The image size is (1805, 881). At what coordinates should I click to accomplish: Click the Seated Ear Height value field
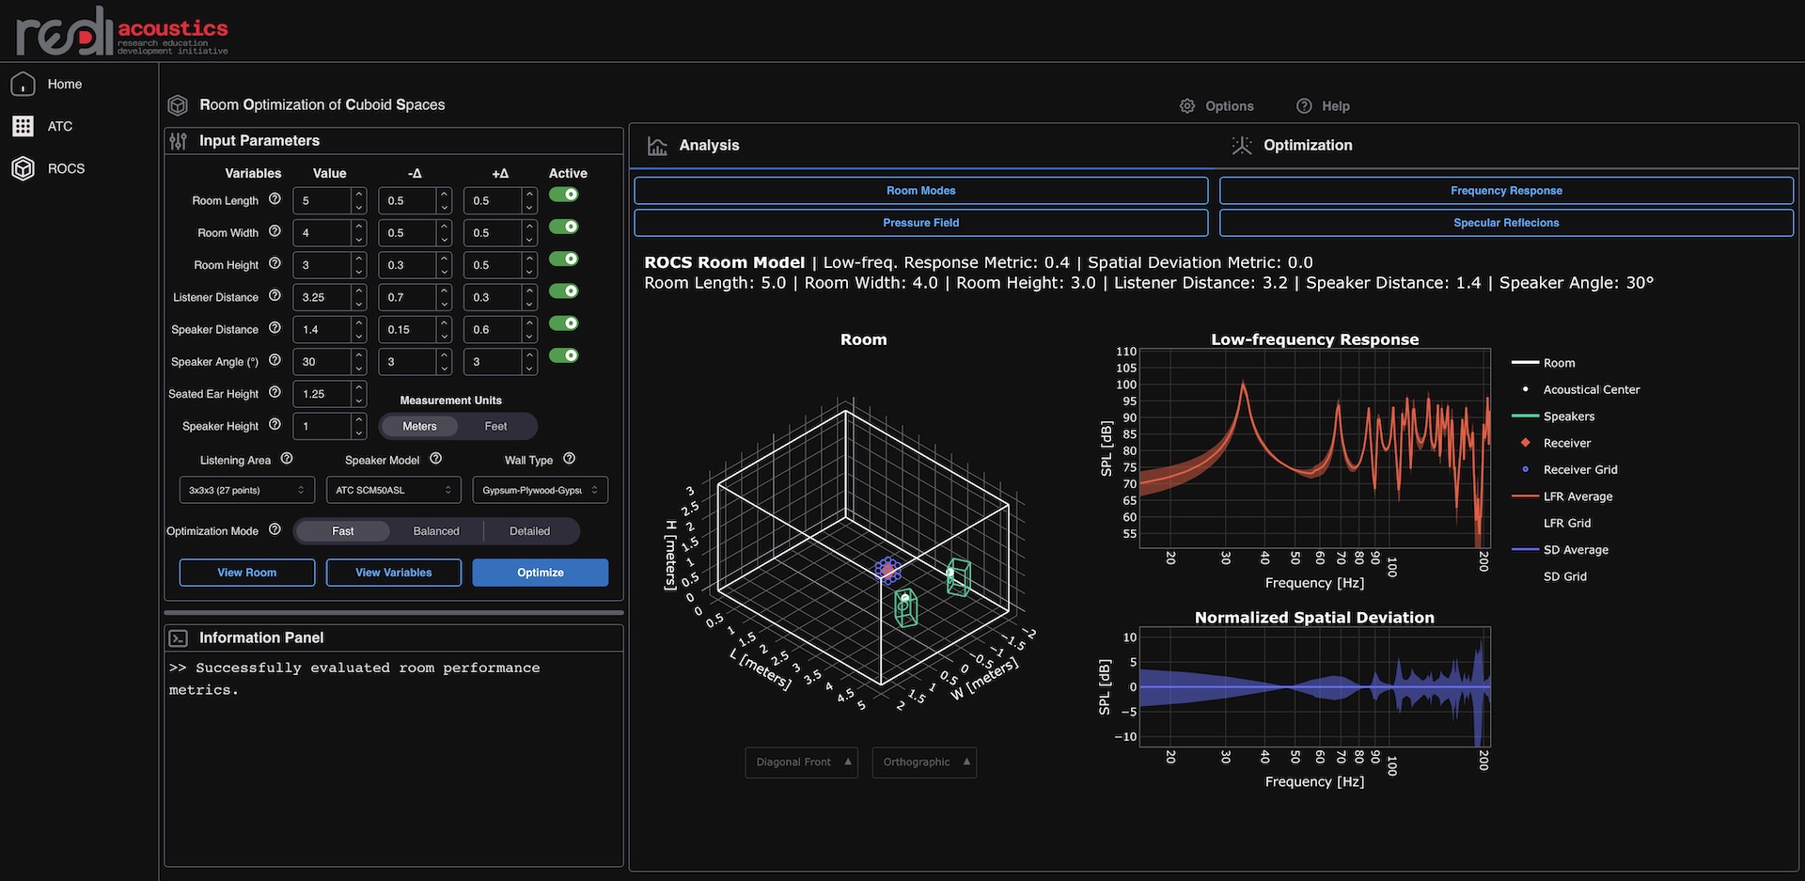[322, 394]
